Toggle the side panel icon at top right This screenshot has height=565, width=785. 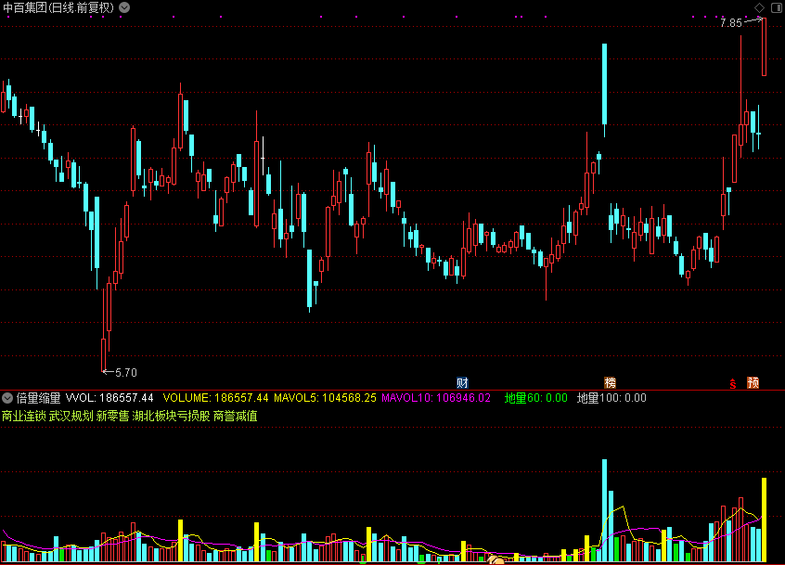click(777, 7)
